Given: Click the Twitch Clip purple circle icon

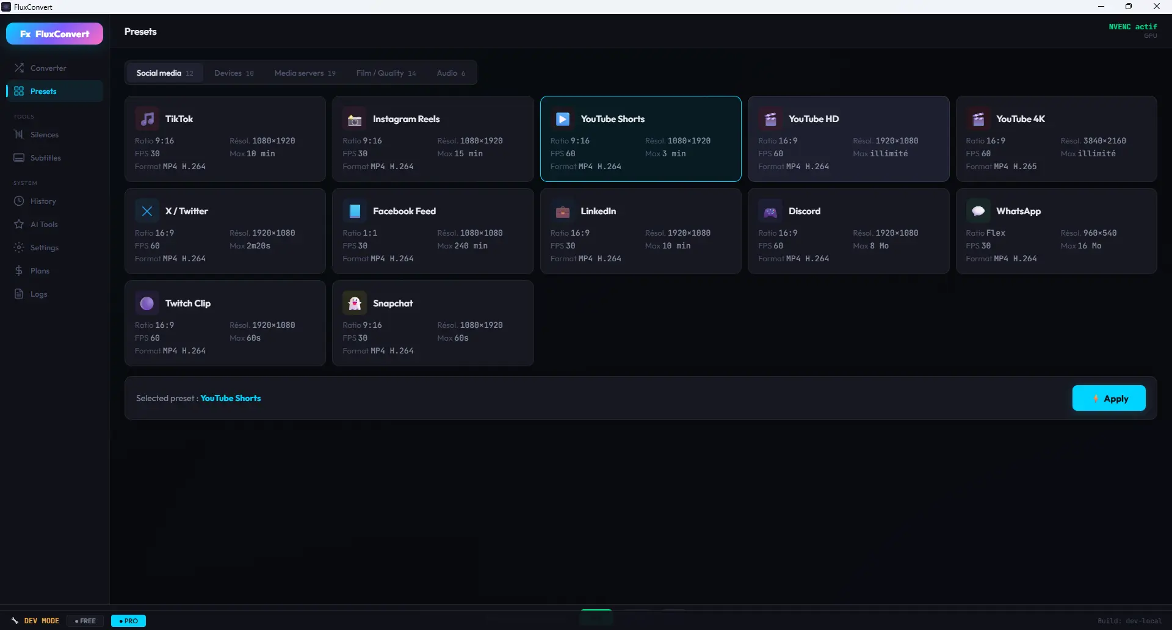Looking at the screenshot, I should (147, 303).
